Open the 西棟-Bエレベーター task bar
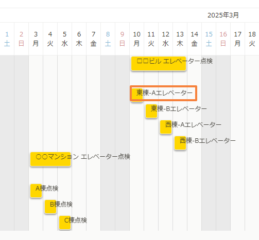259x240 pixels. 180,143
